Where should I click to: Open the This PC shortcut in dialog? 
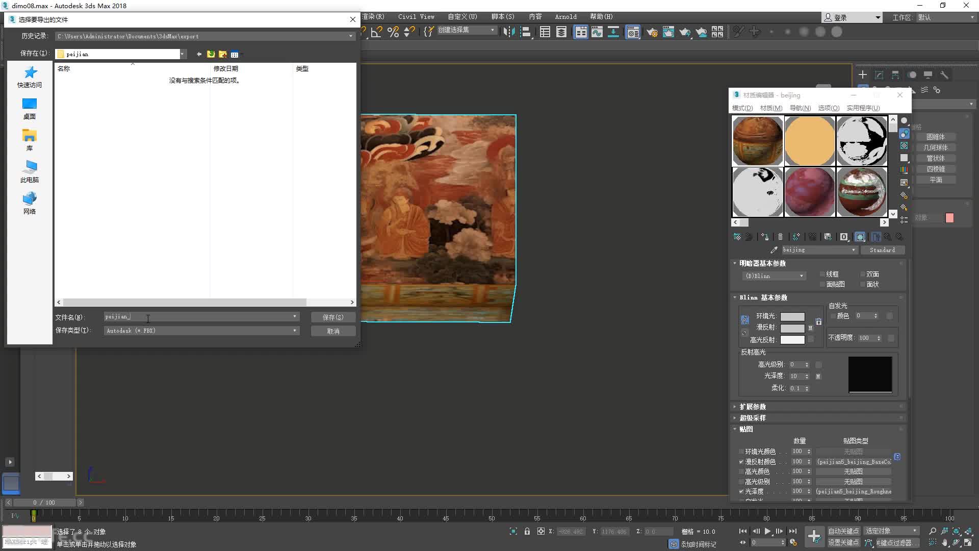(x=30, y=172)
